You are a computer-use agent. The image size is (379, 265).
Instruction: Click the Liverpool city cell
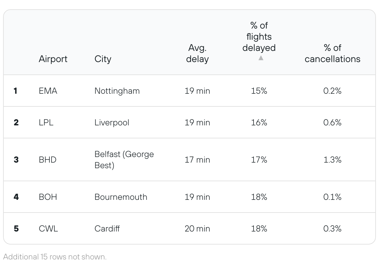coord(112,123)
